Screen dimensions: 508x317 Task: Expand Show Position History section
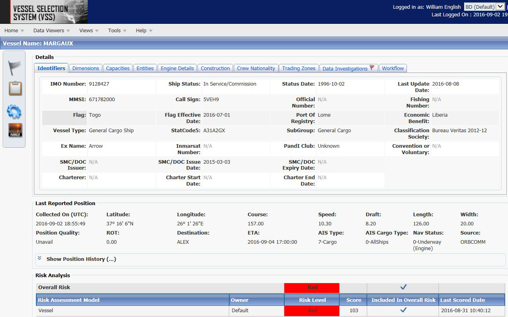(81, 259)
